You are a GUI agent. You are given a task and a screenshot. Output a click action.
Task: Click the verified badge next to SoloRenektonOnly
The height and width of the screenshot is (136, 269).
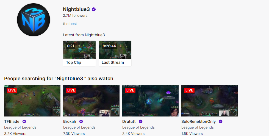pos(221,121)
